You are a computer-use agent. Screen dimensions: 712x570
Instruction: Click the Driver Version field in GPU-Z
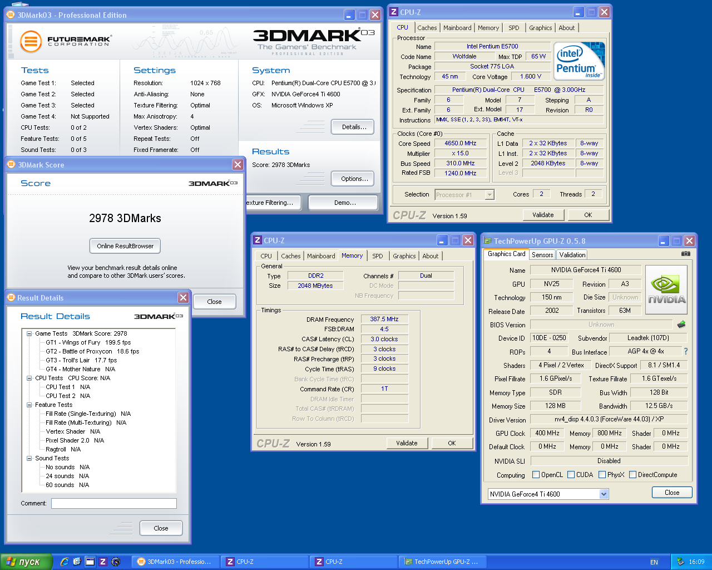click(x=609, y=419)
